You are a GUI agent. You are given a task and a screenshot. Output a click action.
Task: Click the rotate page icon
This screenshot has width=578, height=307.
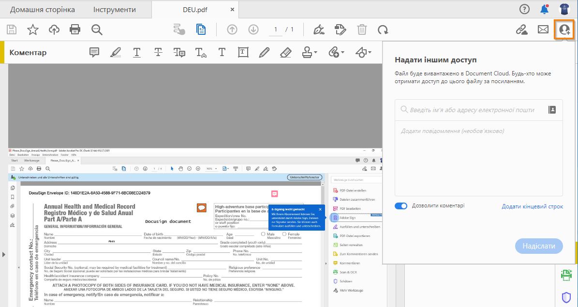coord(383,30)
